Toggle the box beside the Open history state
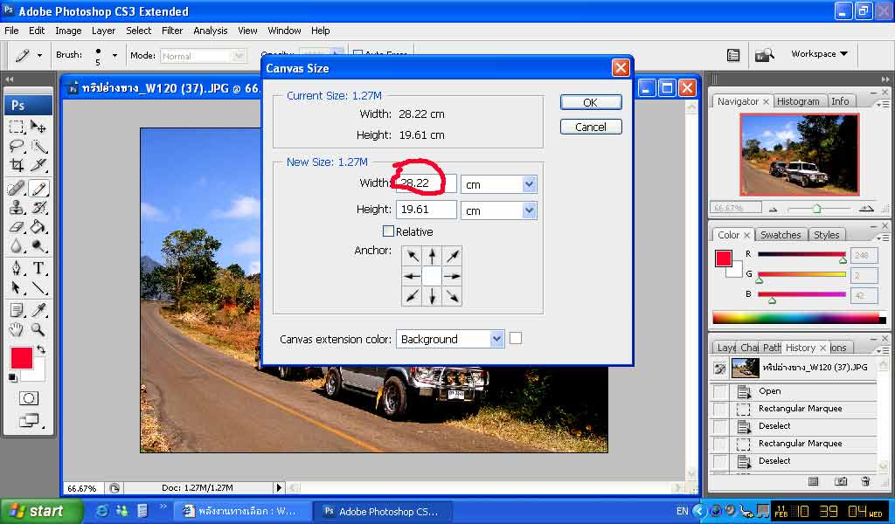This screenshot has height=524, width=895. tap(719, 391)
